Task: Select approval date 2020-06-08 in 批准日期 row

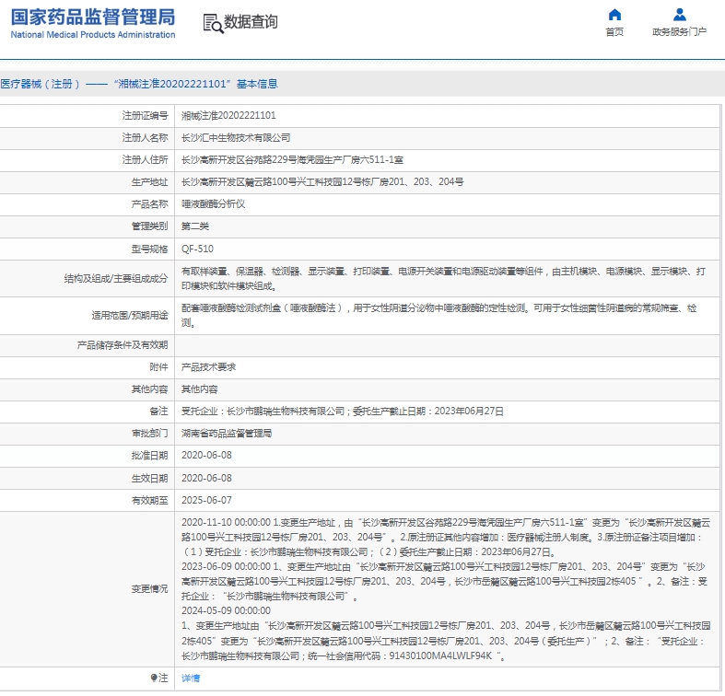Action: click(x=206, y=455)
